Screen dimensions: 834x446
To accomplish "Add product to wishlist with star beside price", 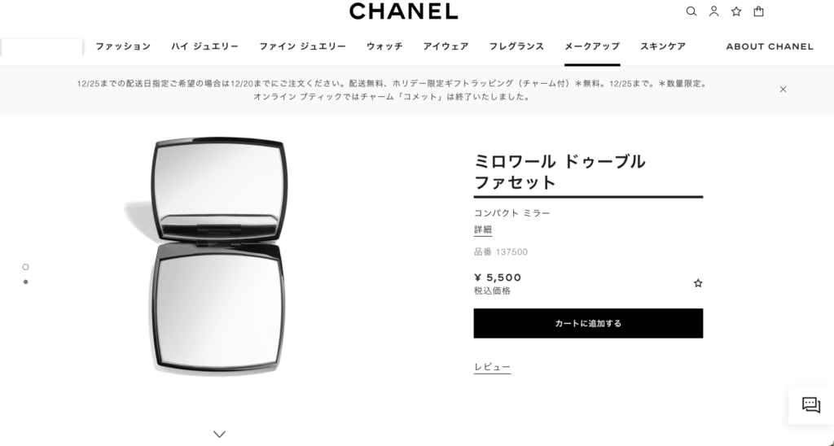I will [x=698, y=283].
